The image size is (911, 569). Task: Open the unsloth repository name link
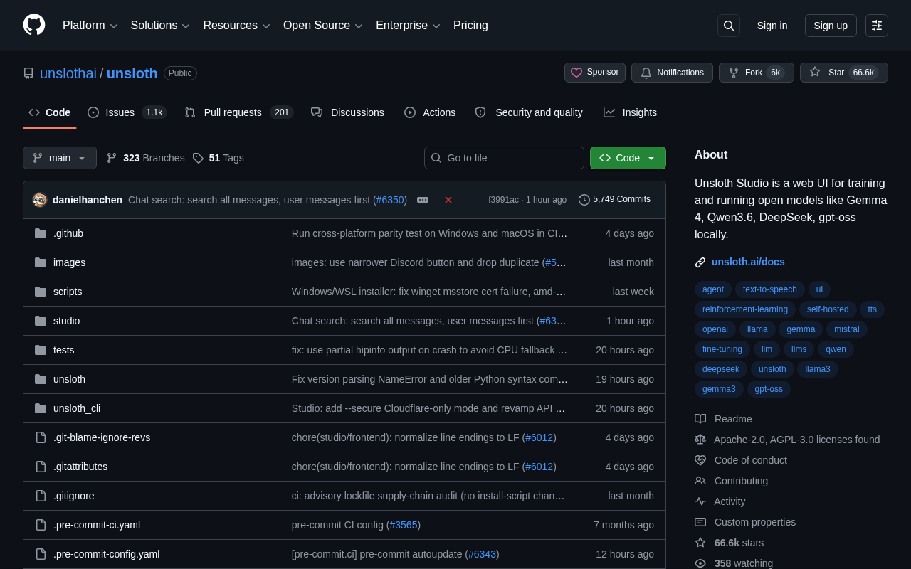point(132,73)
